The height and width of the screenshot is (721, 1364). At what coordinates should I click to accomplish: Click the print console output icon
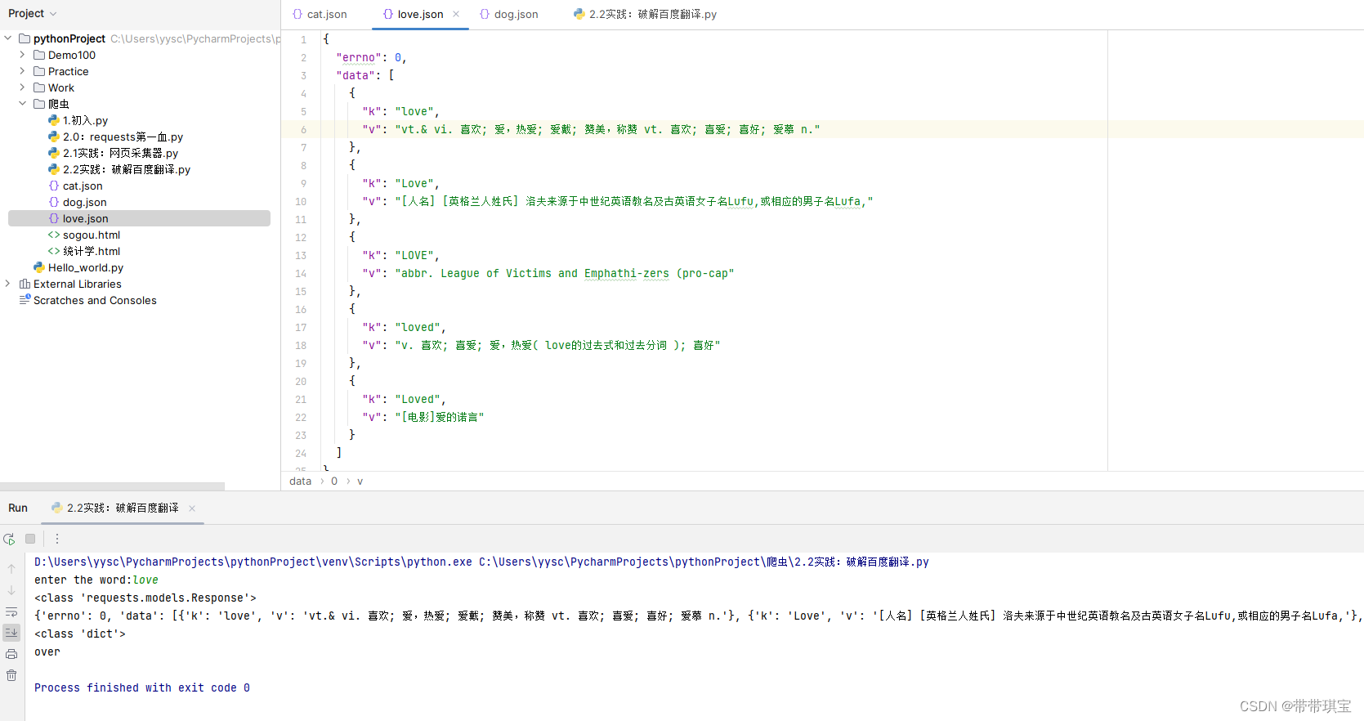11,654
